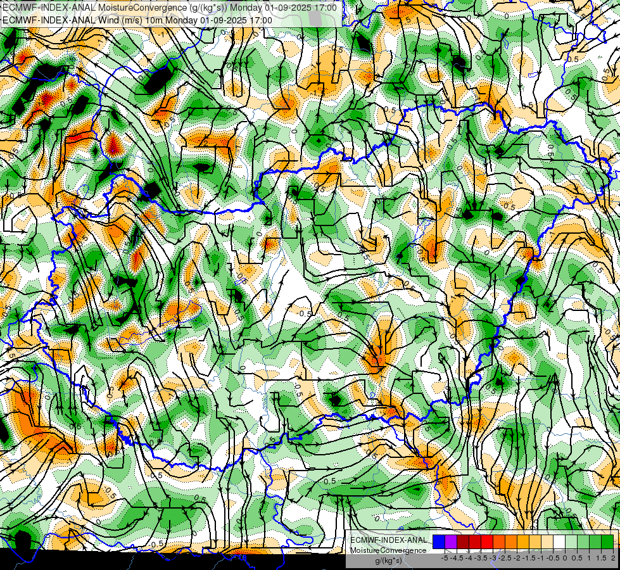620x570 pixels.
Task: Click the '-4.5' legend scale label
Action: click(457, 558)
